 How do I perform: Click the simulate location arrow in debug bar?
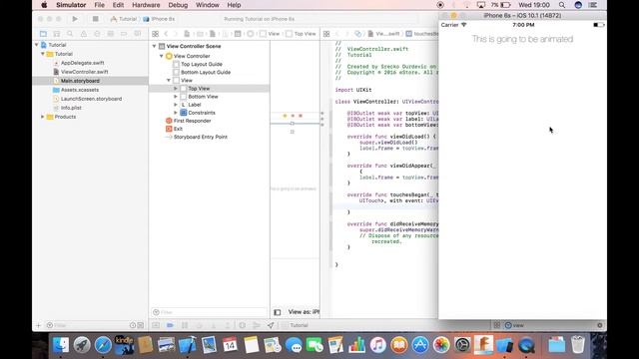point(271,325)
